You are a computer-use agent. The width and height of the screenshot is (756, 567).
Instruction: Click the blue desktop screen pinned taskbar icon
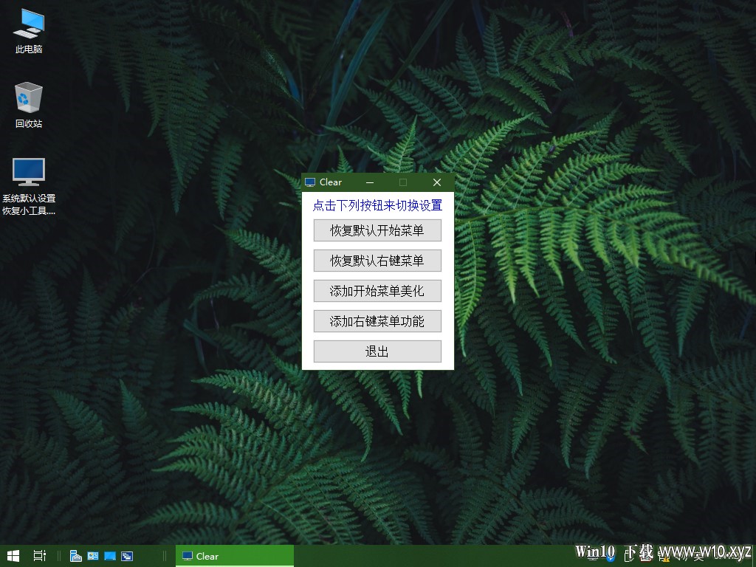(x=110, y=556)
